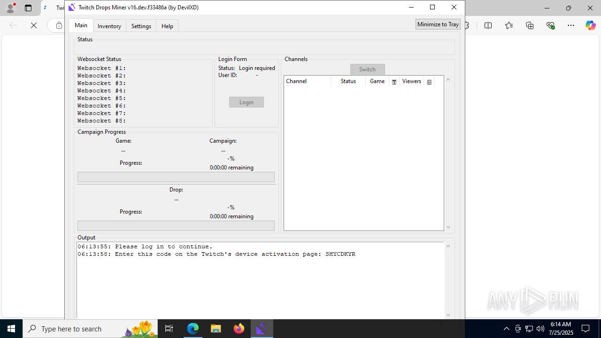The width and height of the screenshot is (601, 338).
Task: Open Task View on the taskbar
Action: 169,329
